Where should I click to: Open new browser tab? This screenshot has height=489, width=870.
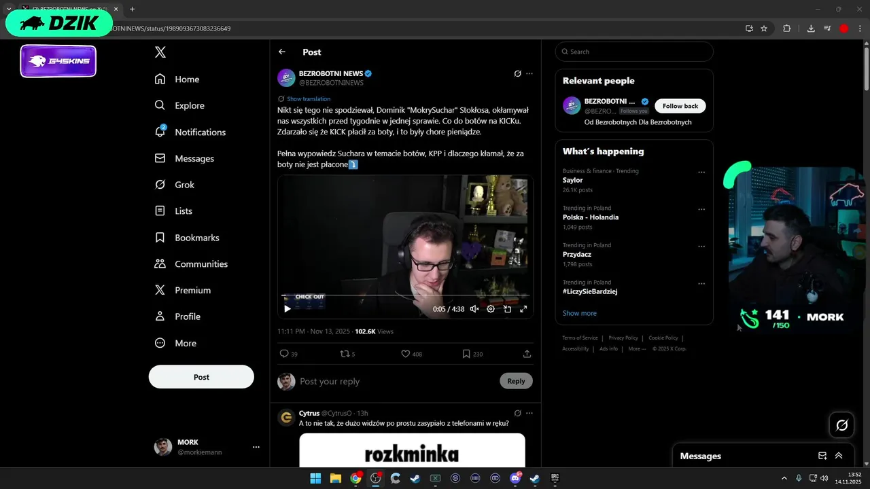[x=132, y=9]
